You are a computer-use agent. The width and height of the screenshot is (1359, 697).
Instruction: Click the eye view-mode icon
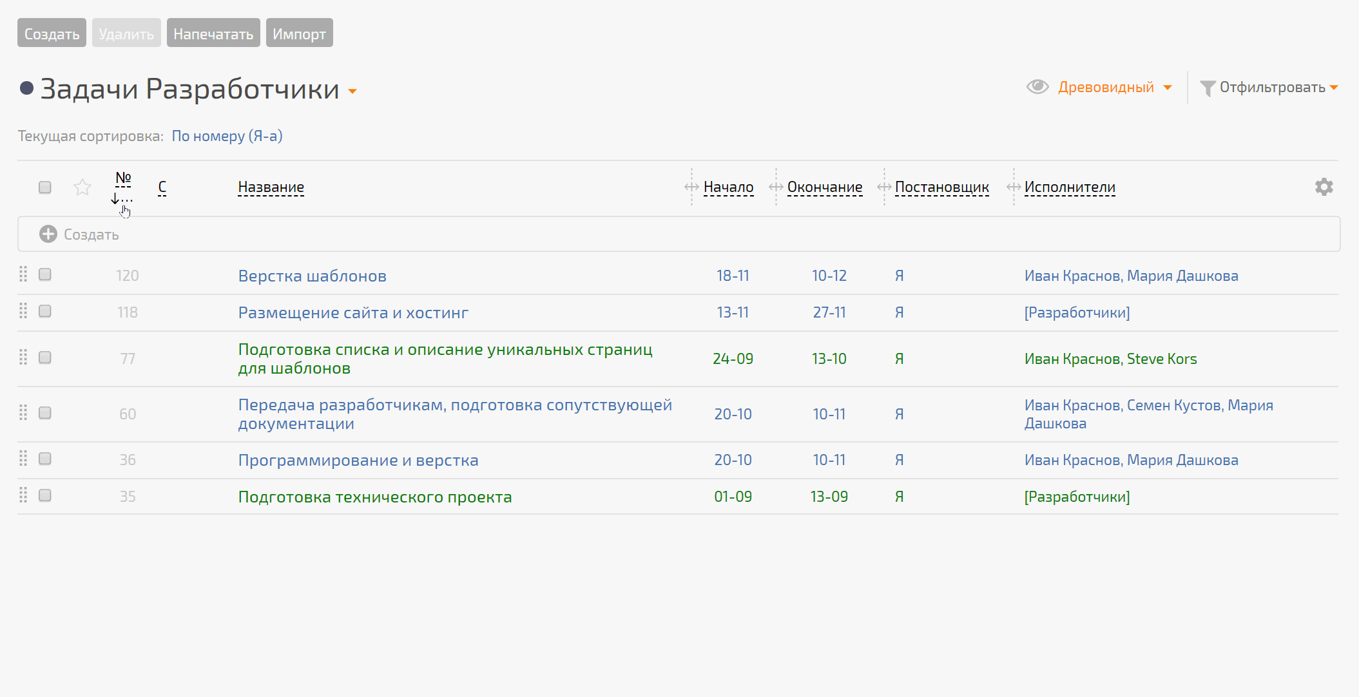pos(1037,87)
